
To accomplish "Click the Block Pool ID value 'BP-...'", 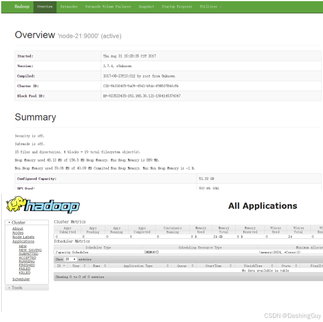I will [x=142, y=96].
